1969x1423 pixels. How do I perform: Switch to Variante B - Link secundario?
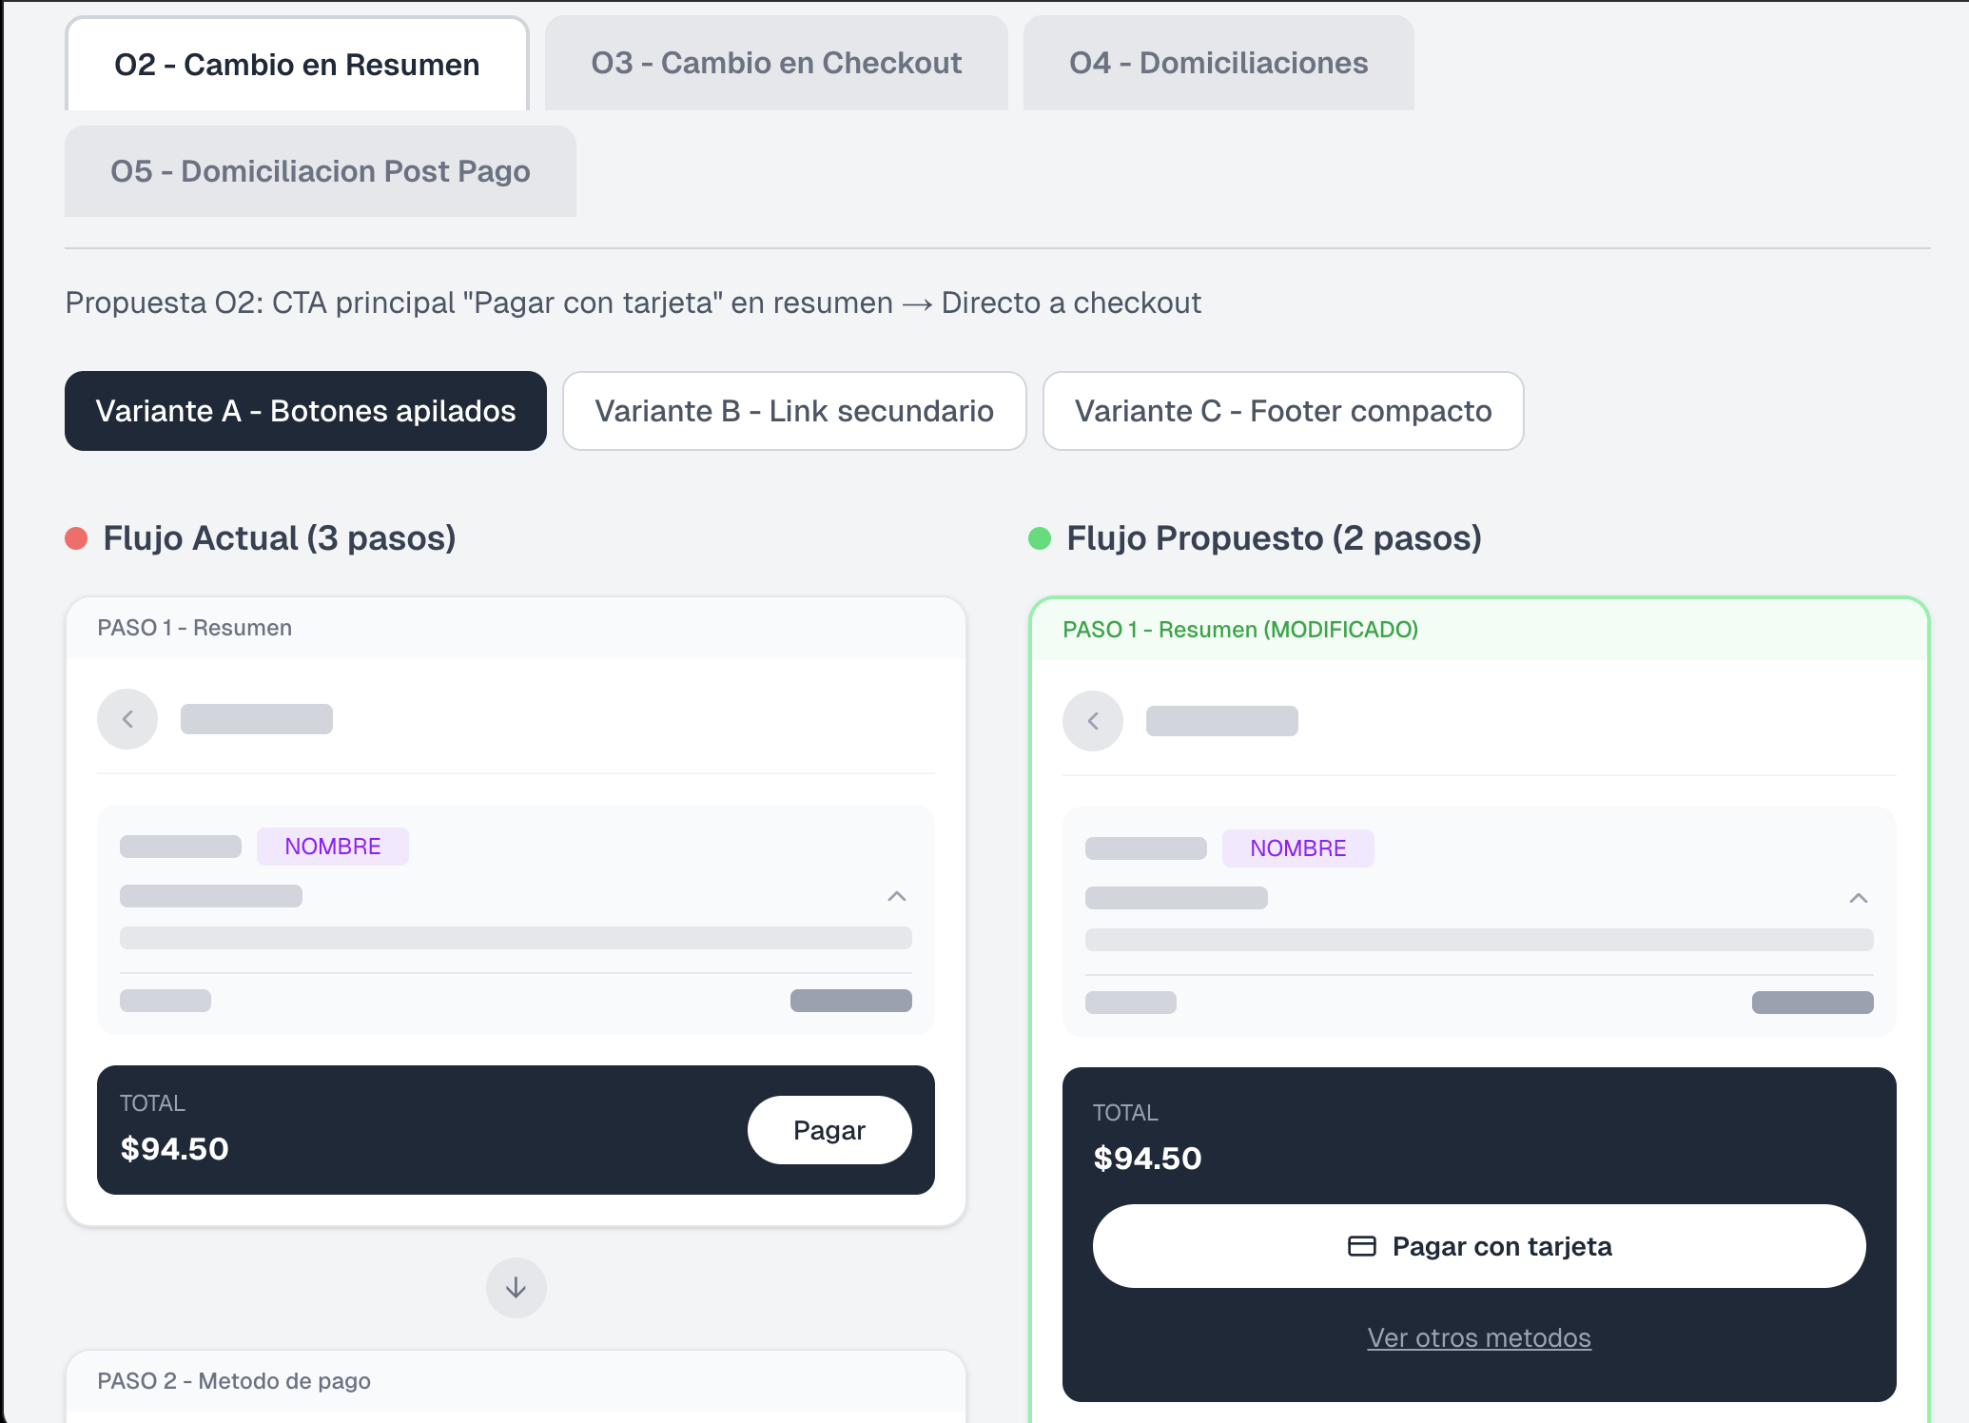click(794, 411)
